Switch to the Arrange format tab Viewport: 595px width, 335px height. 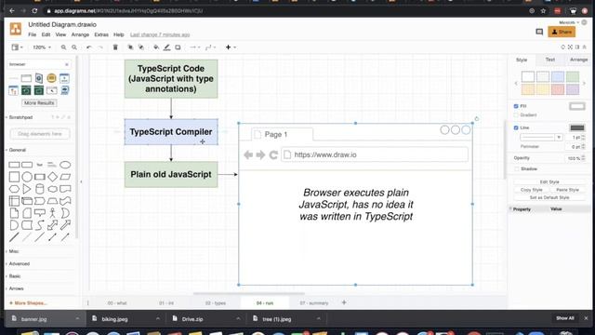578,60
